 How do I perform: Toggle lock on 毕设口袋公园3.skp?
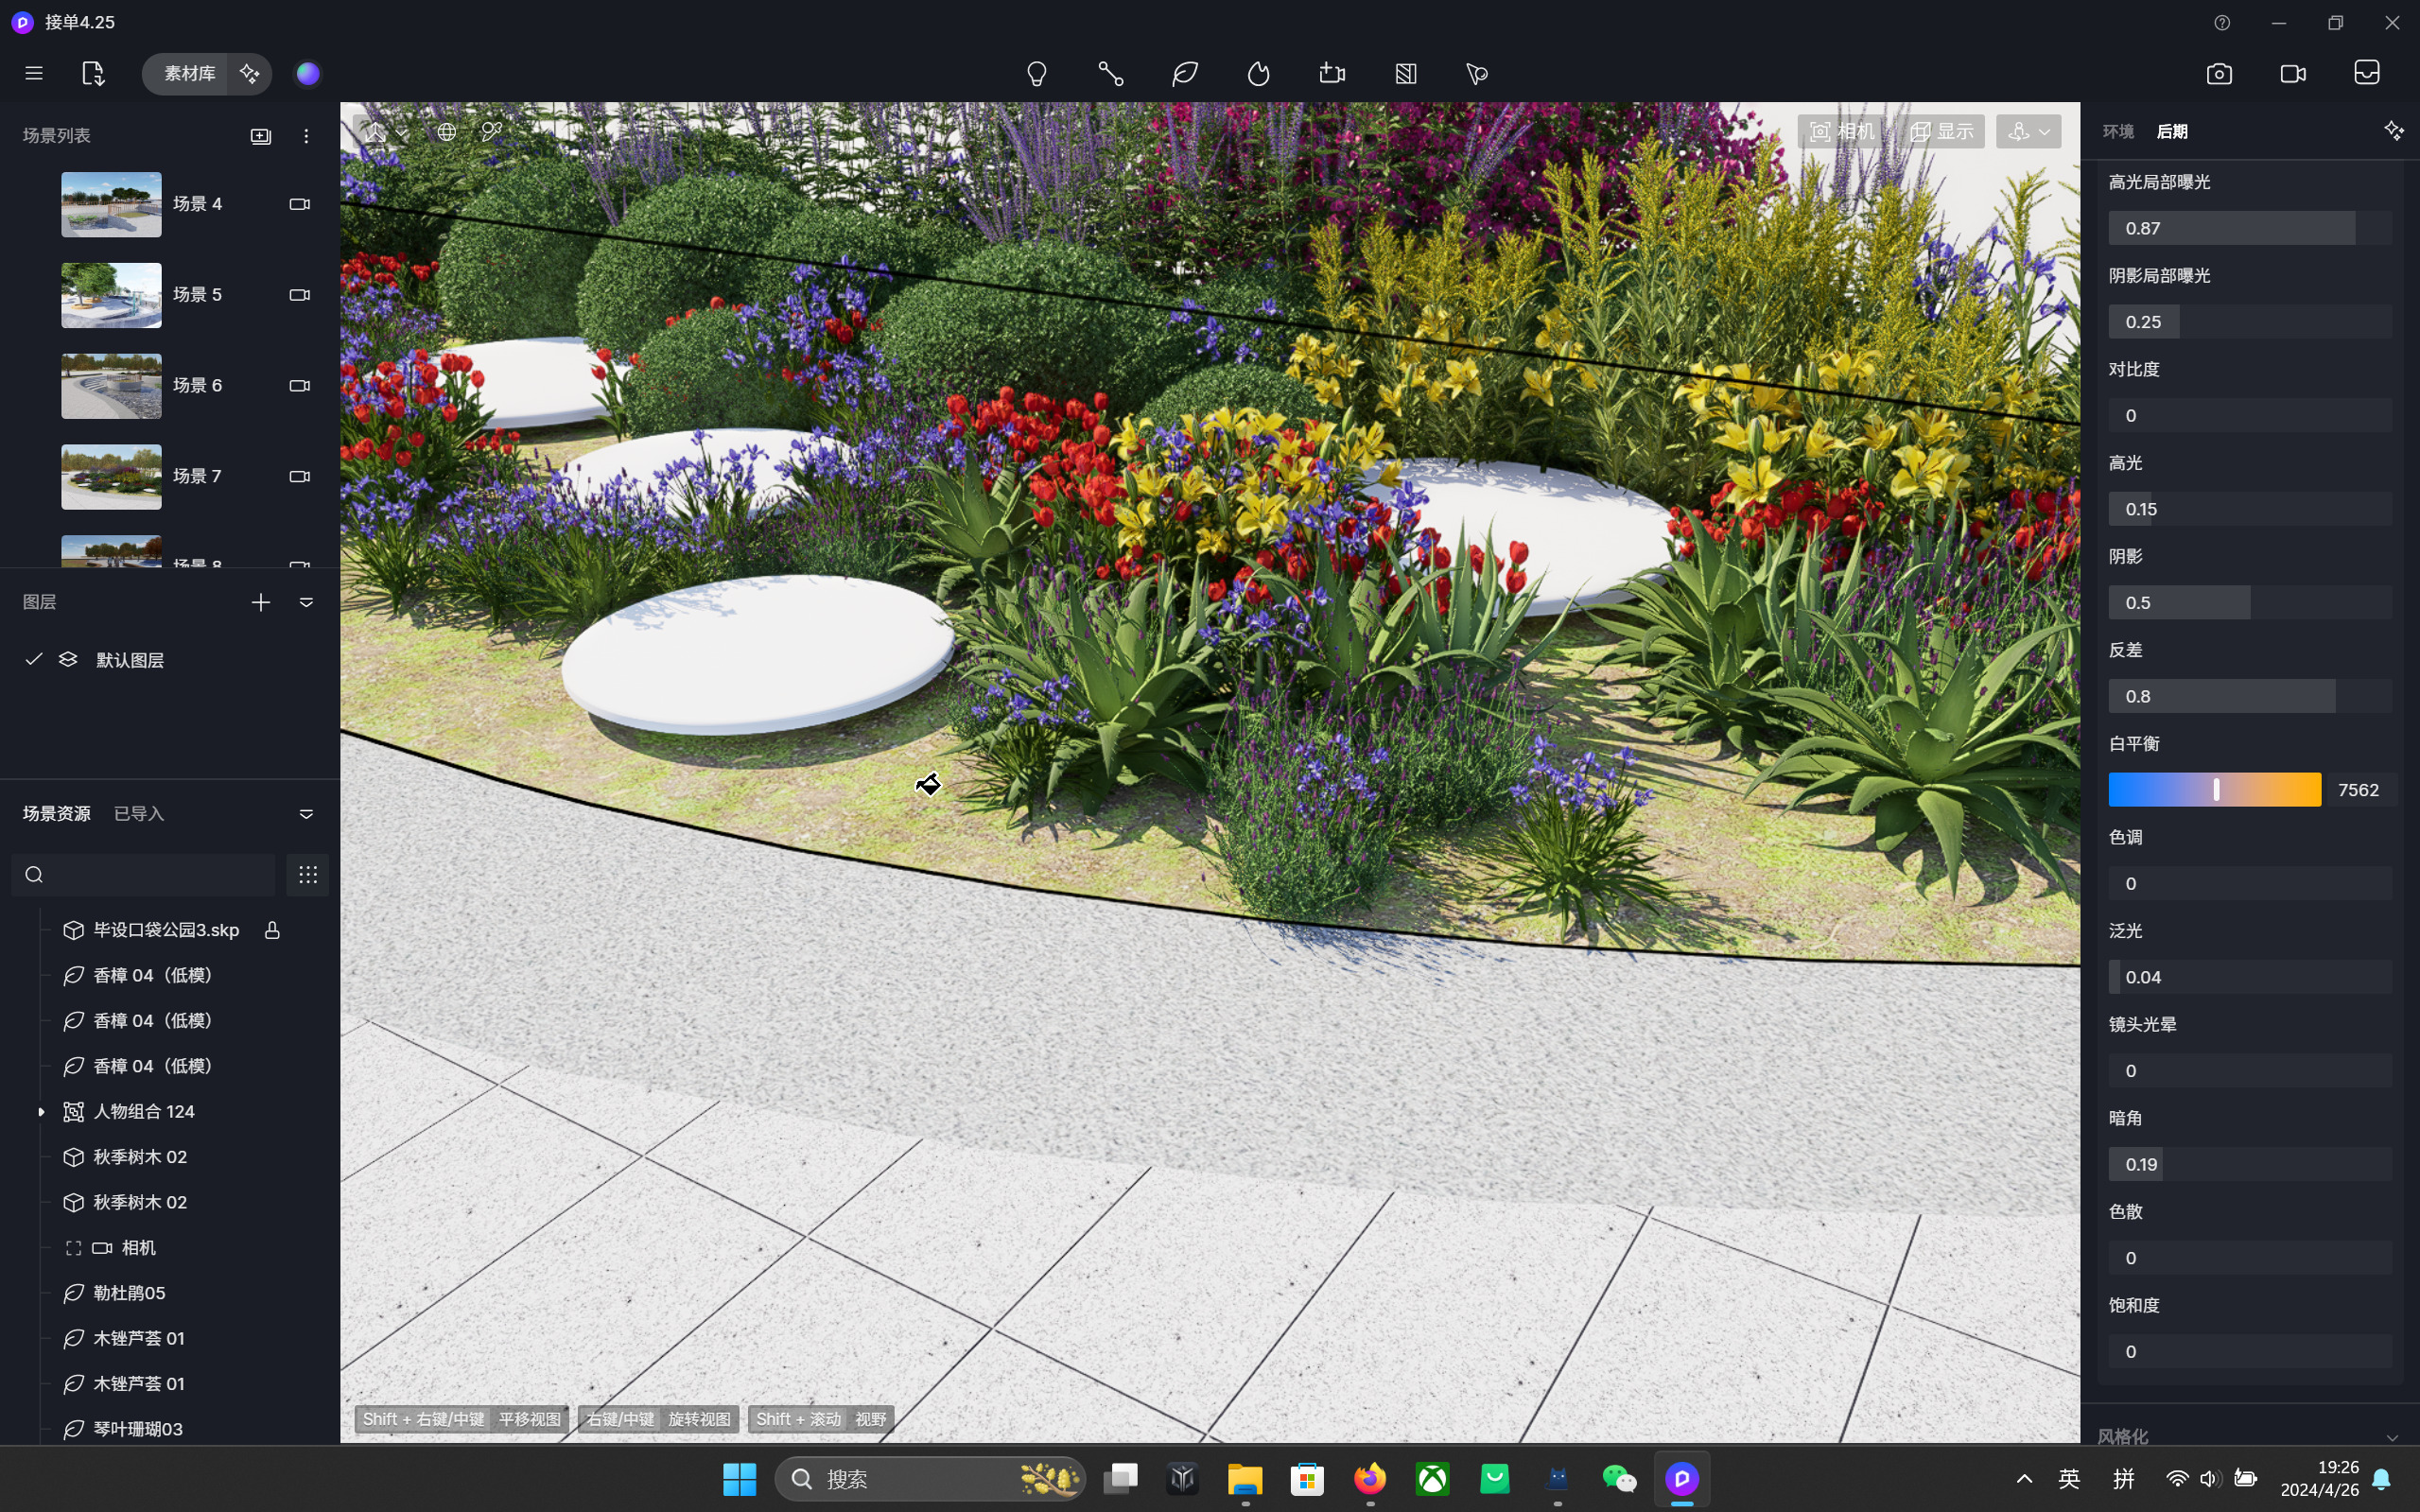(x=272, y=930)
